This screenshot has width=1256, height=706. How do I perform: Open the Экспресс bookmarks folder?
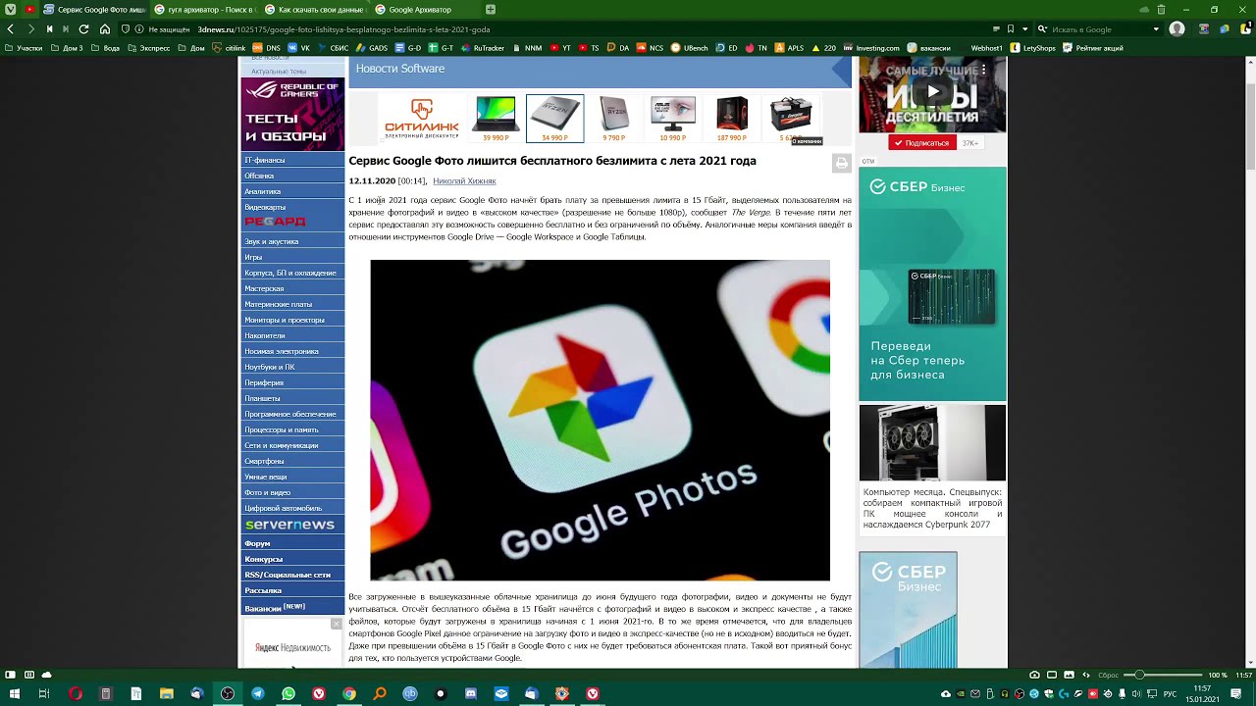click(149, 47)
